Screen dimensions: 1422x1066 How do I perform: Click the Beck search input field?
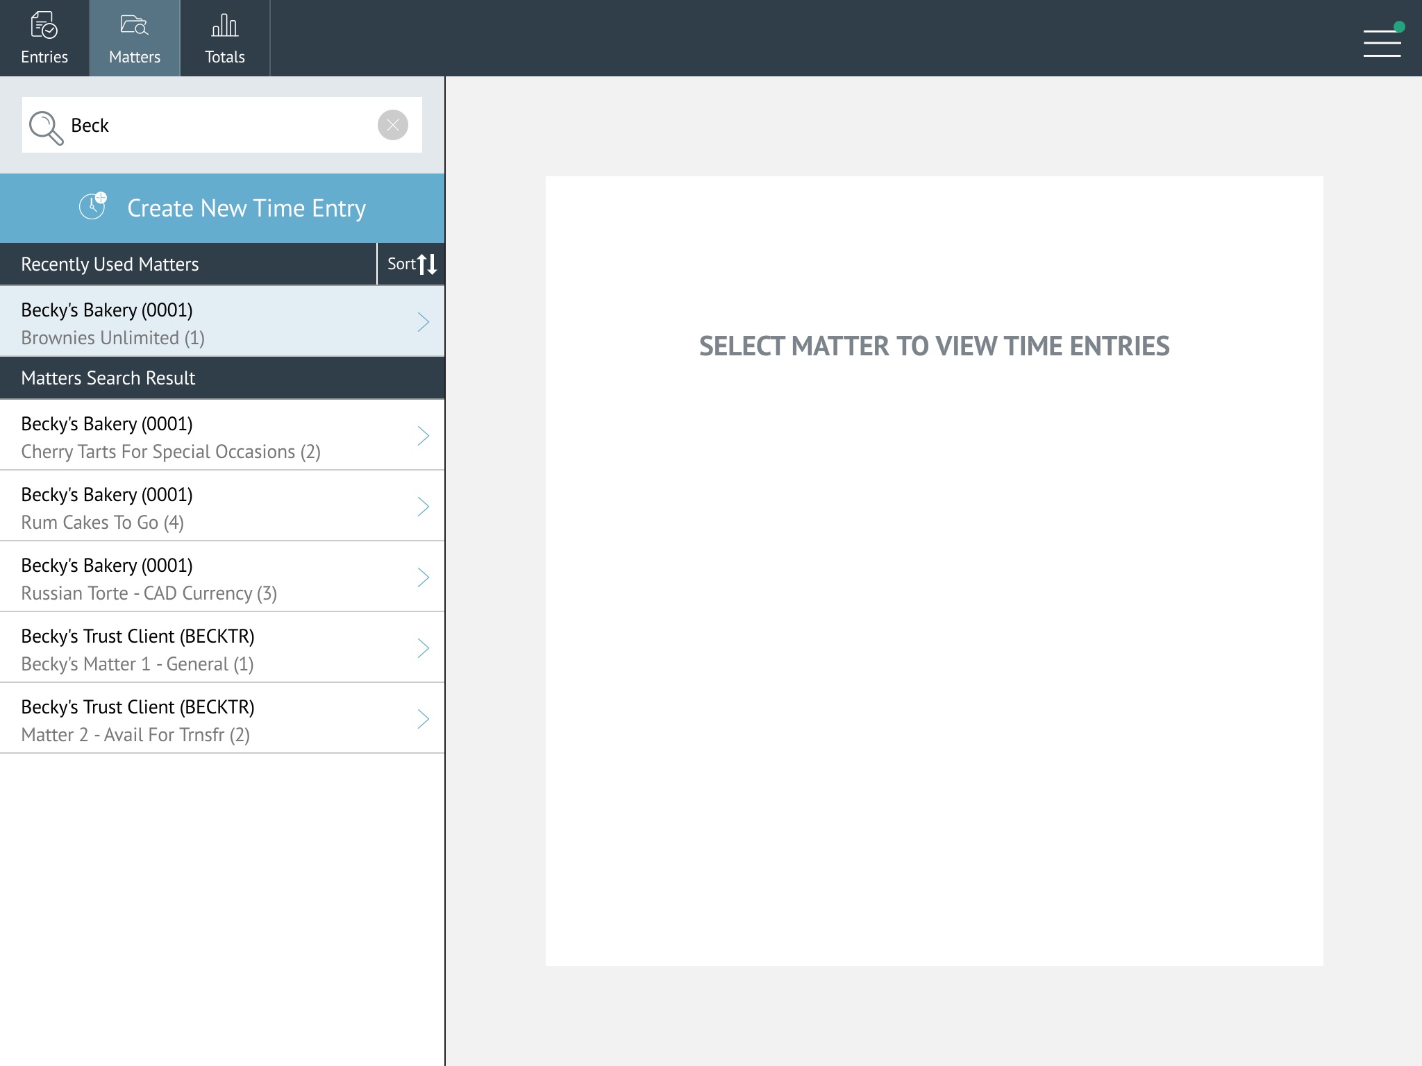click(222, 126)
